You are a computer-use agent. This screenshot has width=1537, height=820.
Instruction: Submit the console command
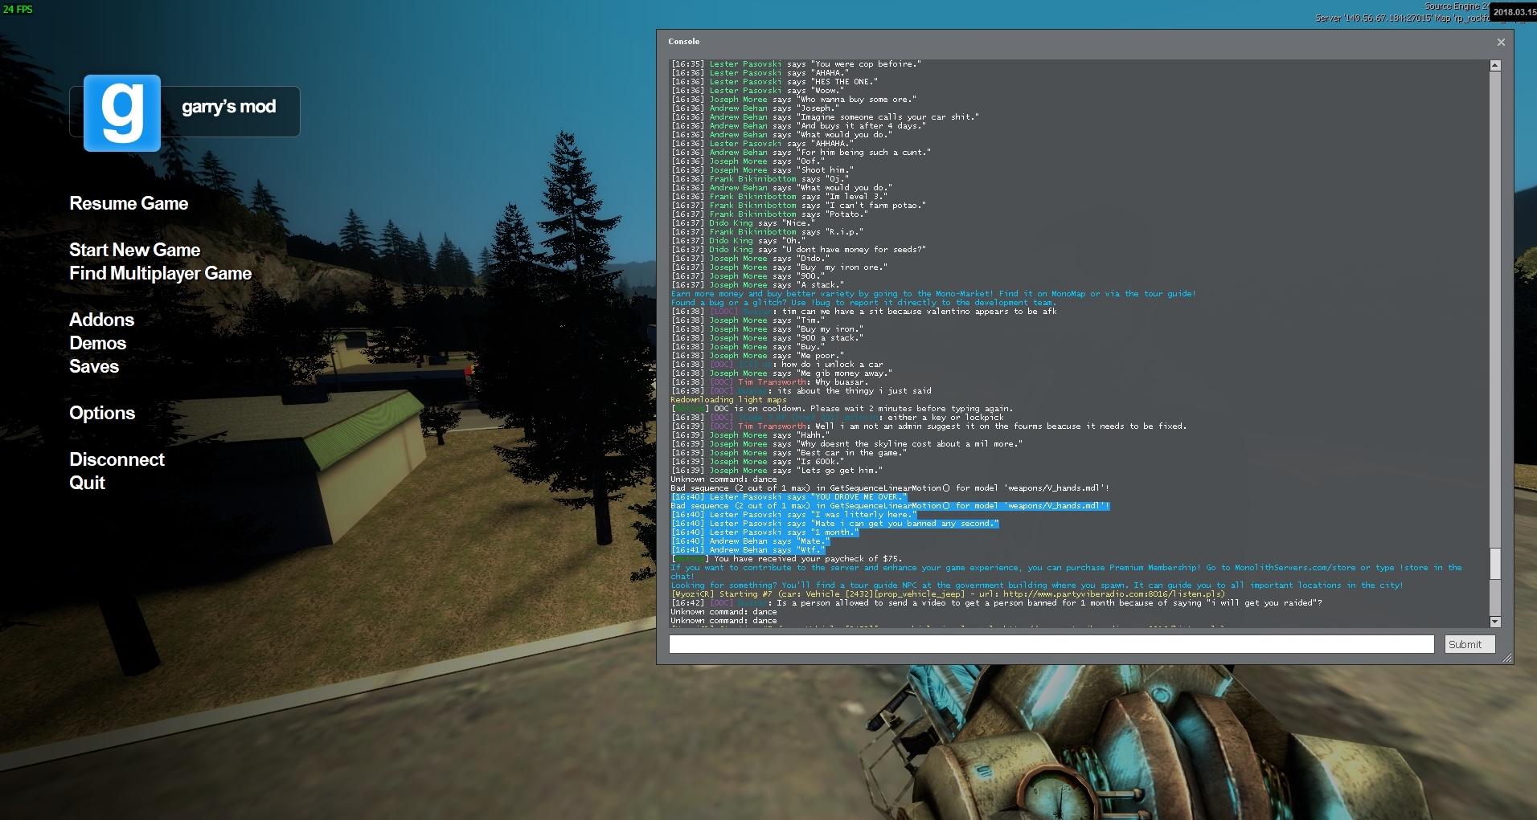tap(1469, 644)
